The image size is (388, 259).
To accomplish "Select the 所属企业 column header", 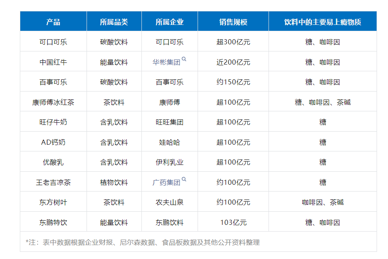I will click(169, 22).
